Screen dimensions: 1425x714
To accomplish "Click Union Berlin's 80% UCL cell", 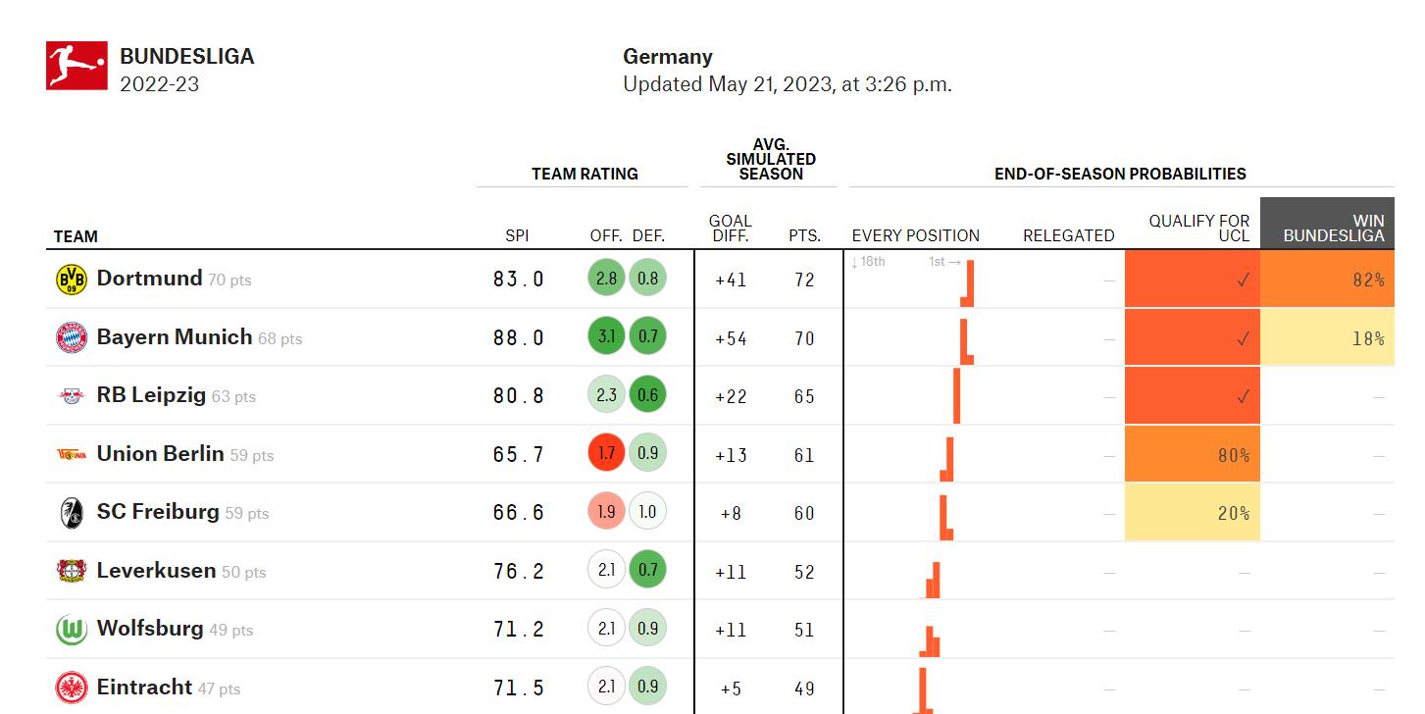I will [1192, 455].
